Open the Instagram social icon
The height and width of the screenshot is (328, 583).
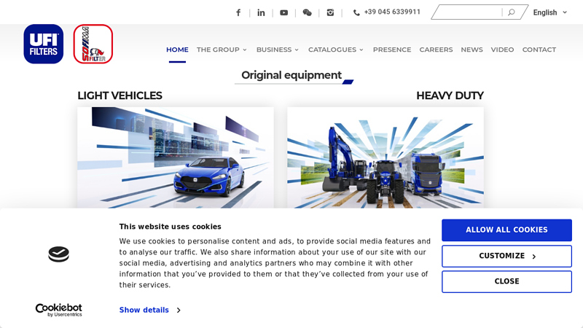tap(330, 12)
